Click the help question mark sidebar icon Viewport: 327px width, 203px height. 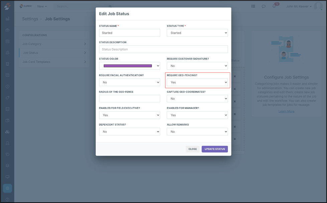(7, 200)
